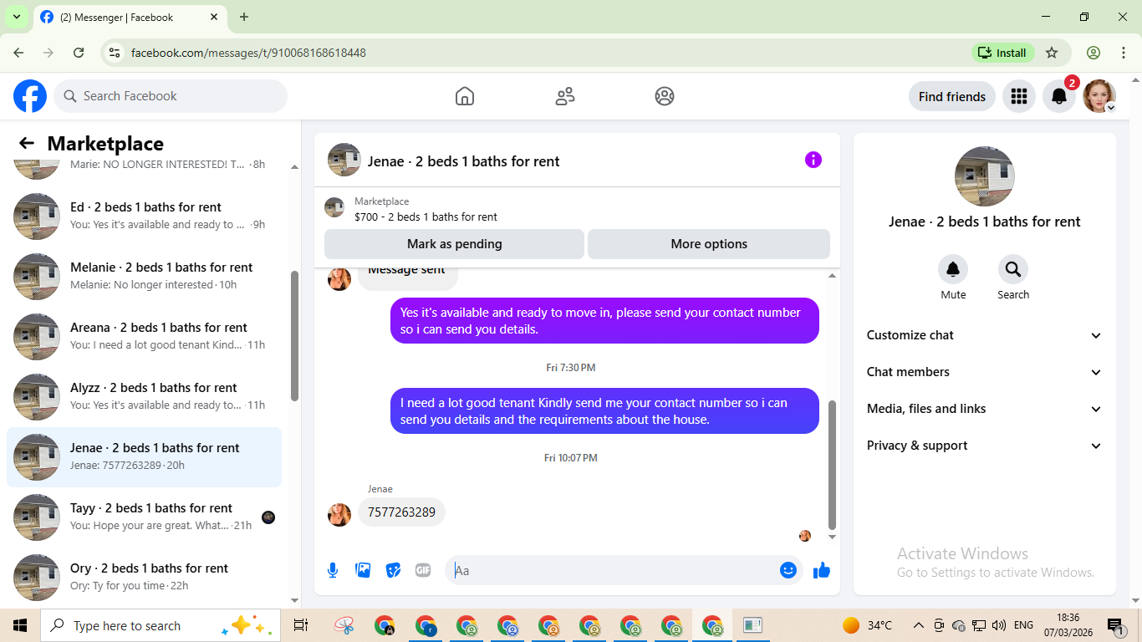Click the chat messages scrollbar
The image size is (1142, 642).
[x=832, y=464]
